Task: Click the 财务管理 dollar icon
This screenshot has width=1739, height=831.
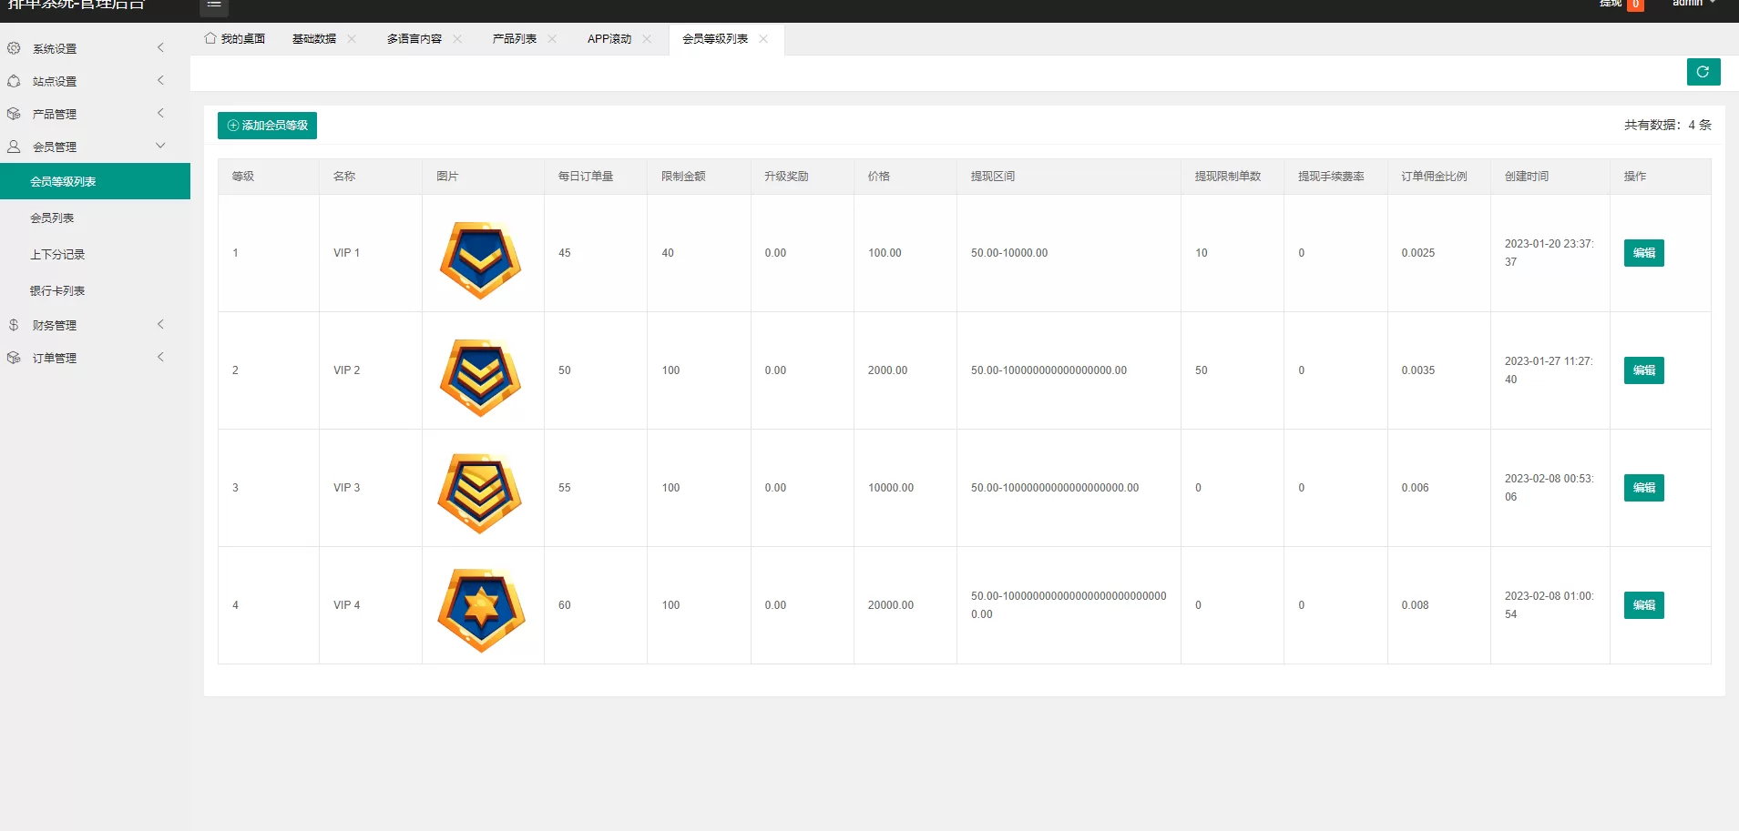Action: tap(14, 325)
